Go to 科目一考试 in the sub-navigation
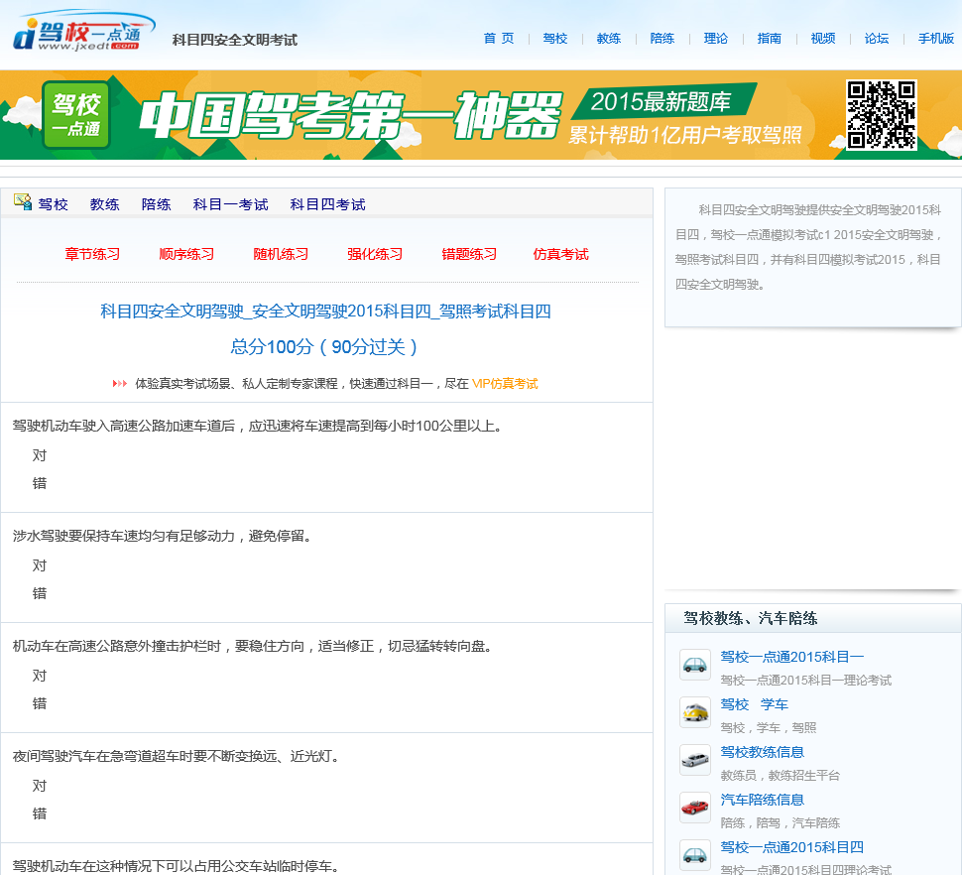The width and height of the screenshot is (962, 875). click(231, 204)
